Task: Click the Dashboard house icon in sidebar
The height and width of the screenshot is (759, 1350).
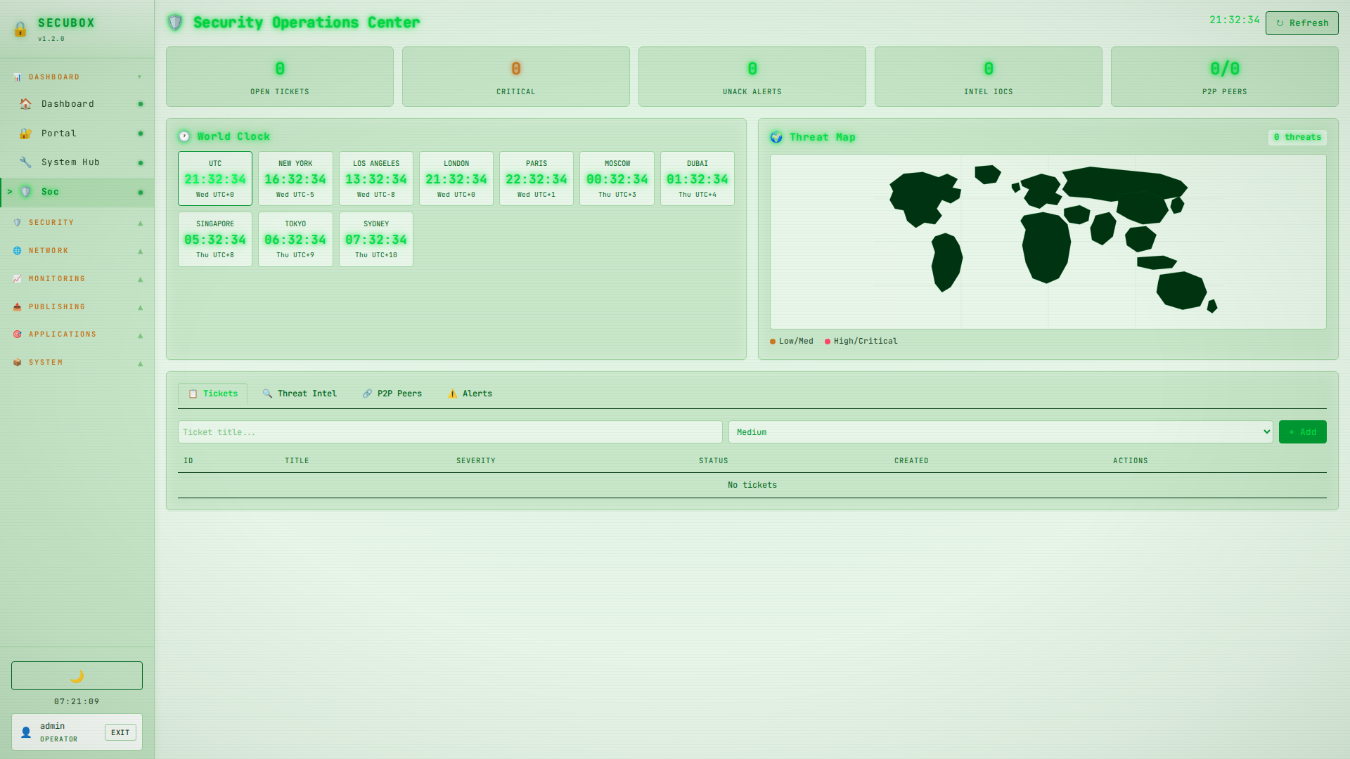Action: click(x=25, y=104)
